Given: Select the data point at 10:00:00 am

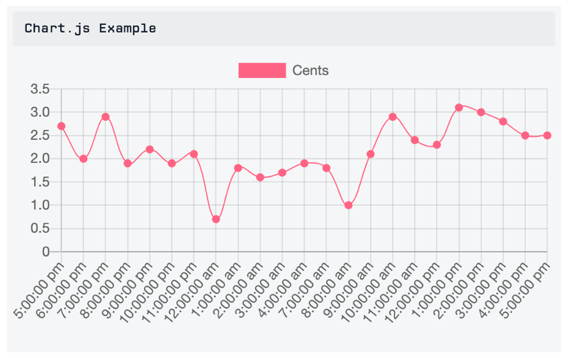Looking at the screenshot, I should (x=393, y=117).
